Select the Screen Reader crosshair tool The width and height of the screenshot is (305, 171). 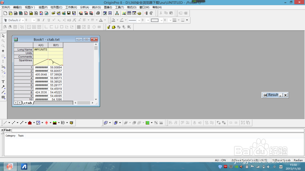3,51
